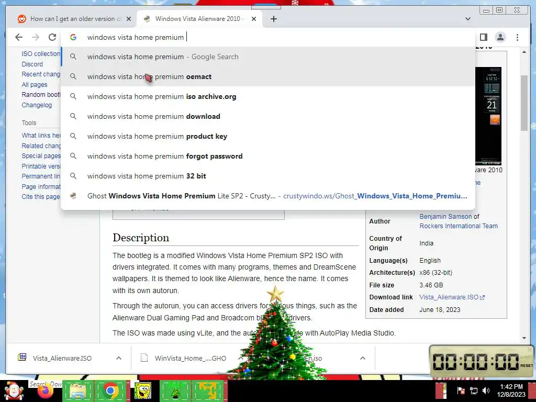The image size is (536, 402).
Task: Click the Related changes tool link
Action: 41,146
